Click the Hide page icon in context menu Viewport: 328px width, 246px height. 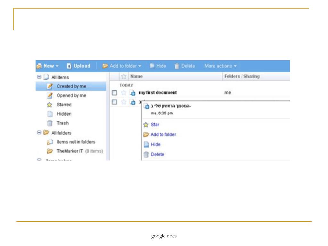click(x=146, y=144)
